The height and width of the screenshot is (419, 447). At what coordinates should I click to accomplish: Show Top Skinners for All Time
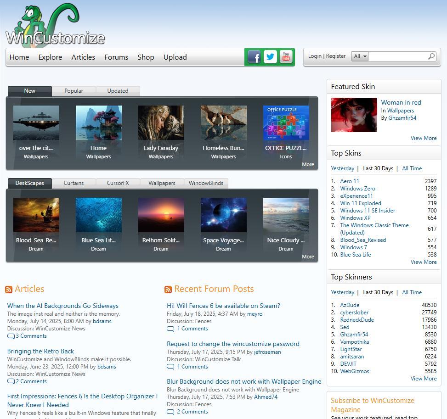[412, 292]
